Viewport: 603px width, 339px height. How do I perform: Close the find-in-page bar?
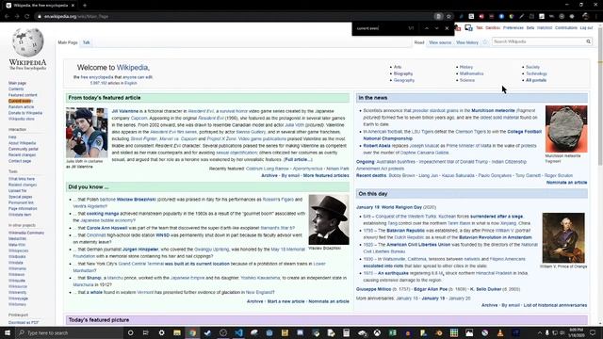tap(447, 28)
